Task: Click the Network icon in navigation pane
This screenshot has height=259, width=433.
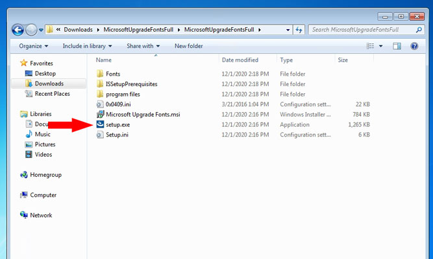Action: pyautogui.click(x=24, y=215)
